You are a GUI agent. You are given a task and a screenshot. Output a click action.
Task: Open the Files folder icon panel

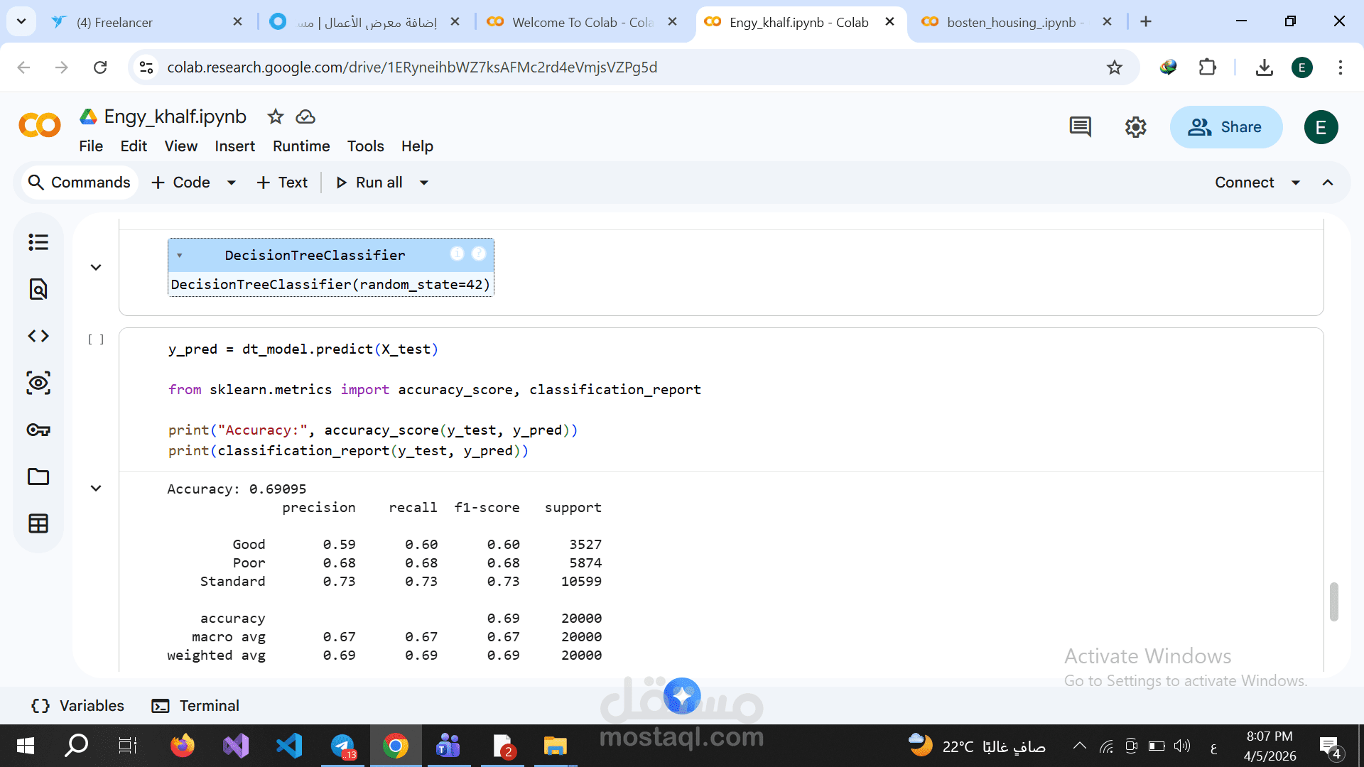coord(38,477)
